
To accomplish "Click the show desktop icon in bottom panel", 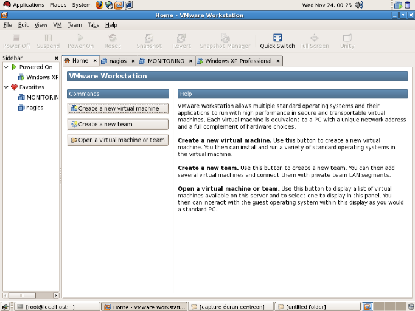I will tap(5, 307).
